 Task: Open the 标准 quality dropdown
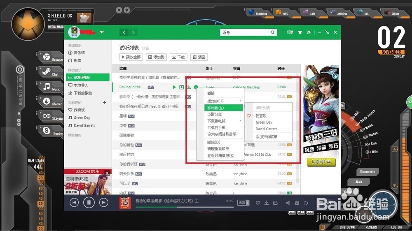point(243,203)
